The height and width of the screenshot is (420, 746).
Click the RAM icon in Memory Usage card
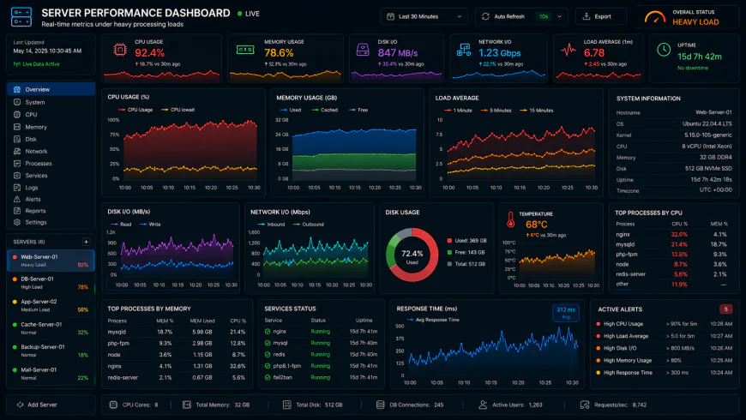tap(245, 50)
